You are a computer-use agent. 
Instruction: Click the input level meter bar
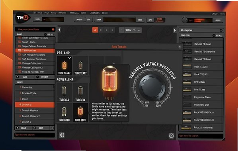point(53,20)
